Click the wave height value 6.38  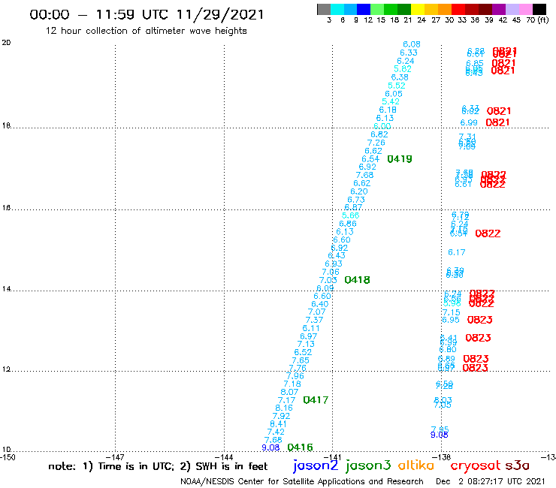click(x=400, y=77)
